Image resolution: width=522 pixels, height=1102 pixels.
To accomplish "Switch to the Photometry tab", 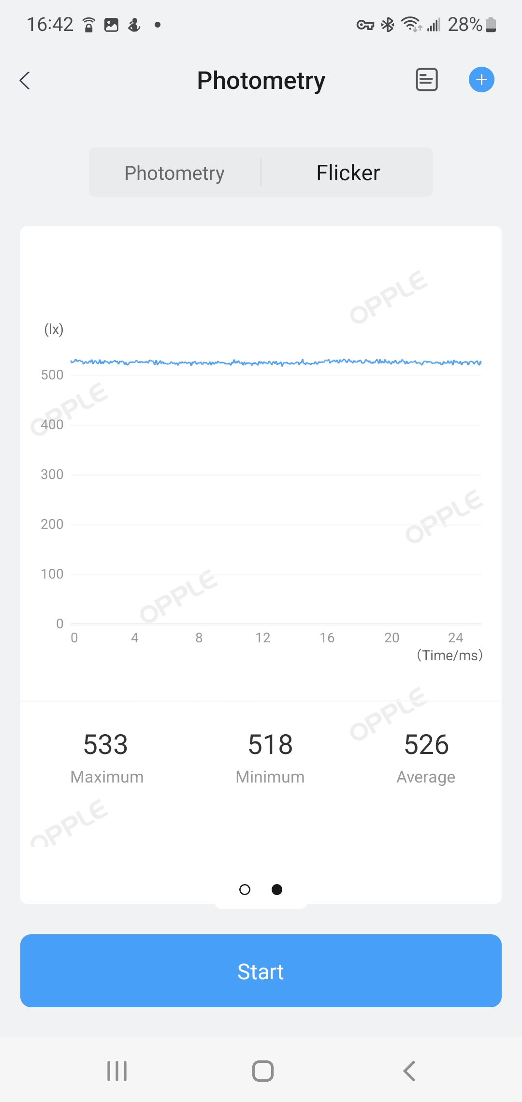I will (174, 173).
